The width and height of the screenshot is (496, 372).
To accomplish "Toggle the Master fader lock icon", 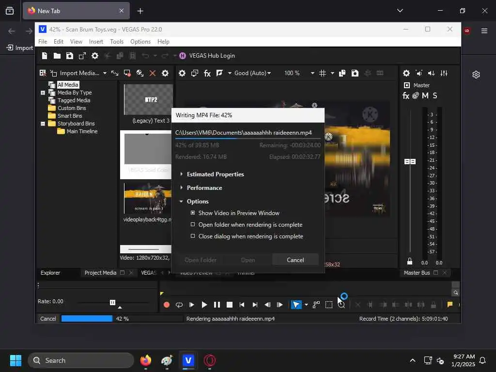I will [410, 261].
